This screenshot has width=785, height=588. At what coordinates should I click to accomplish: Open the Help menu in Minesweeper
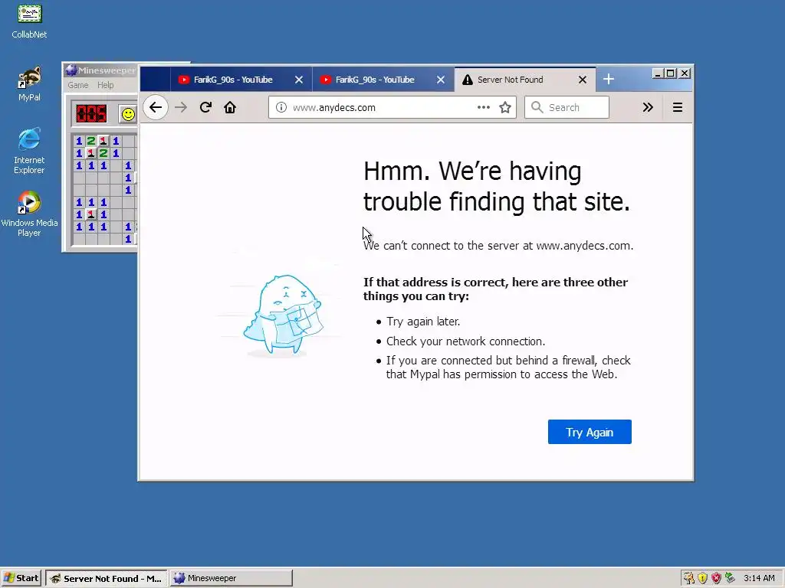point(105,85)
